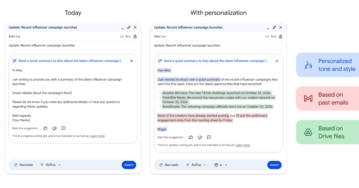The image size is (359, 188).
Task: Click cc in the Today window
Action: (122, 36)
